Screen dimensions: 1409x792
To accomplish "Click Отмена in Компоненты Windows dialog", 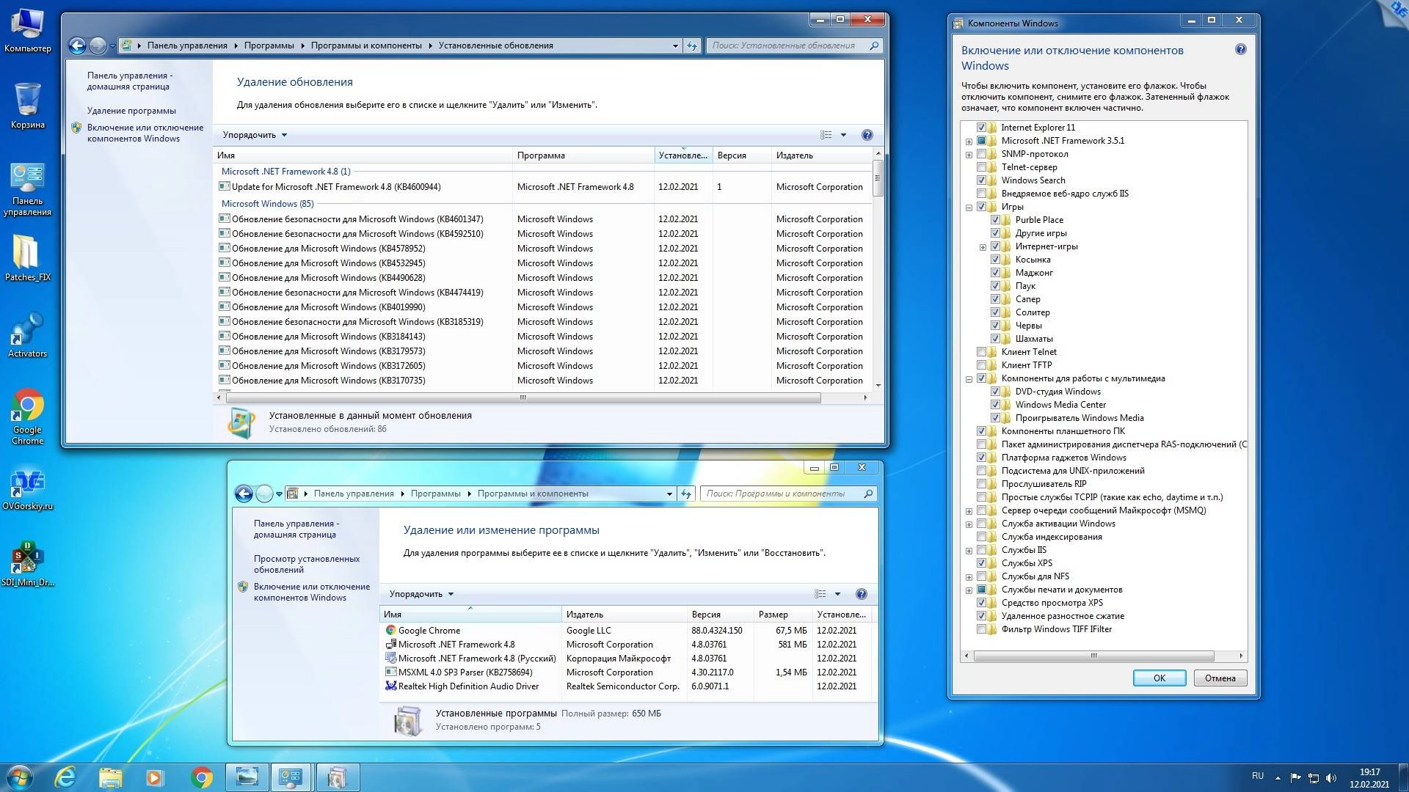I will pyautogui.click(x=1220, y=678).
